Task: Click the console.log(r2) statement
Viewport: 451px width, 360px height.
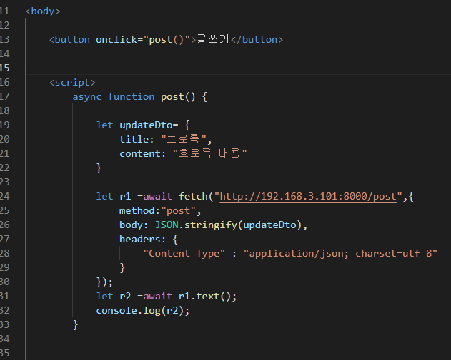Action: pos(143,311)
